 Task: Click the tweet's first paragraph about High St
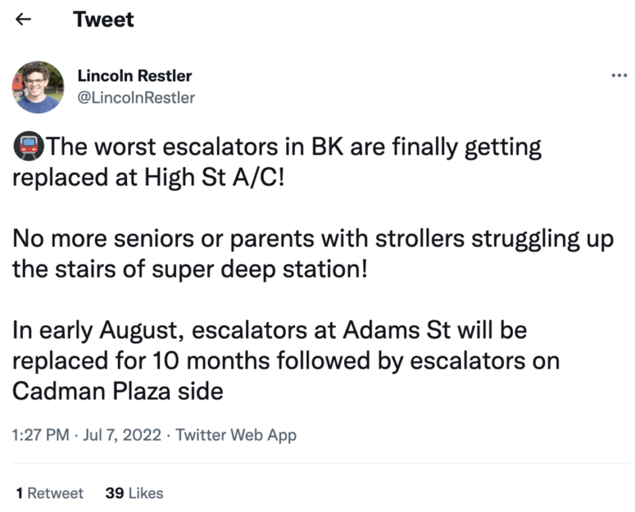[x=277, y=162]
